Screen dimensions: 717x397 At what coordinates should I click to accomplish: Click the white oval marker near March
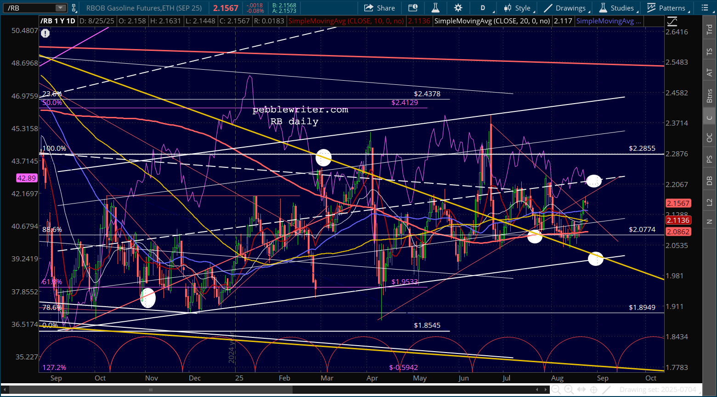point(324,158)
